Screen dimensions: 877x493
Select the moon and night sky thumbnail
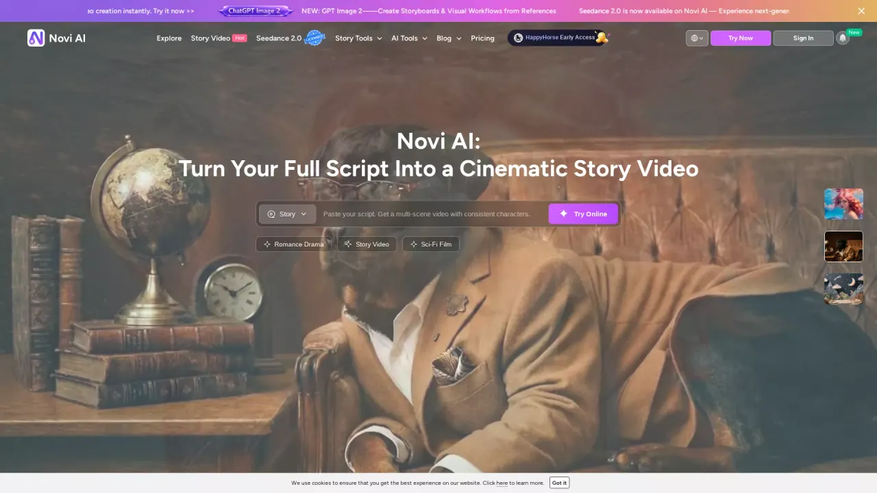(843, 289)
